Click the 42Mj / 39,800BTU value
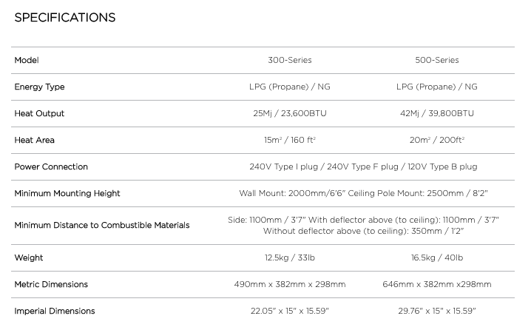This screenshot has width=531, height=330. tap(436, 113)
